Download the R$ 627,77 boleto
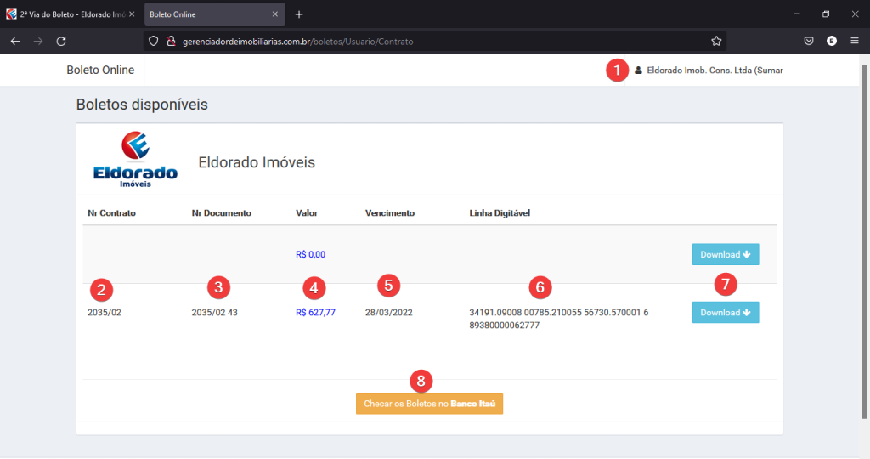 (726, 313)
